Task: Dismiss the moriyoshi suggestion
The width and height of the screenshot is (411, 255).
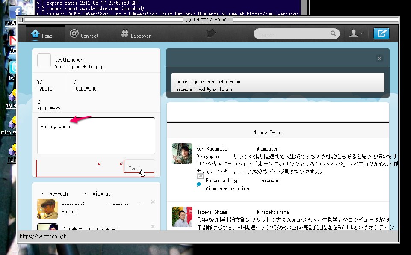Action: (153, 202)
